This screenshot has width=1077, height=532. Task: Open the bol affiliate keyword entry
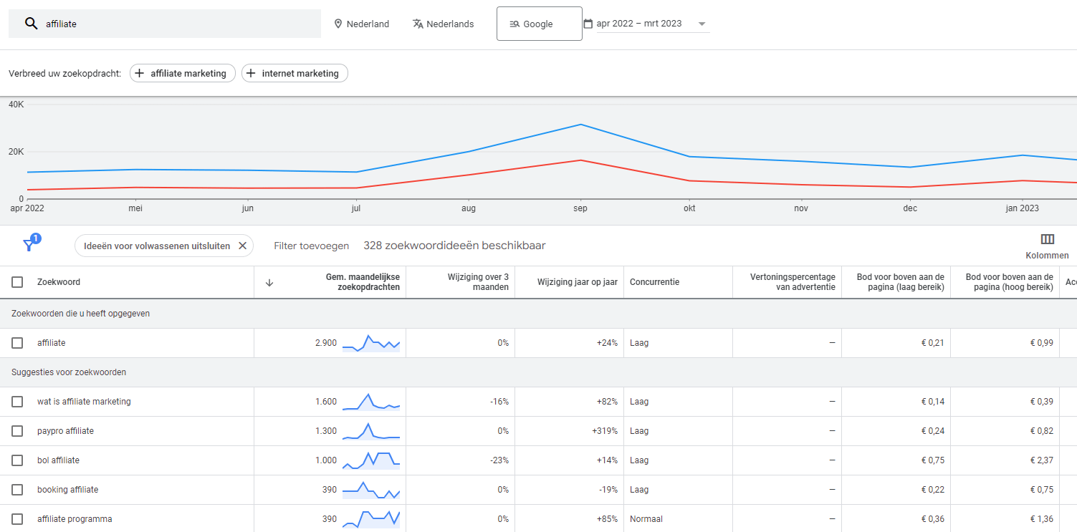tap(58, 460)
